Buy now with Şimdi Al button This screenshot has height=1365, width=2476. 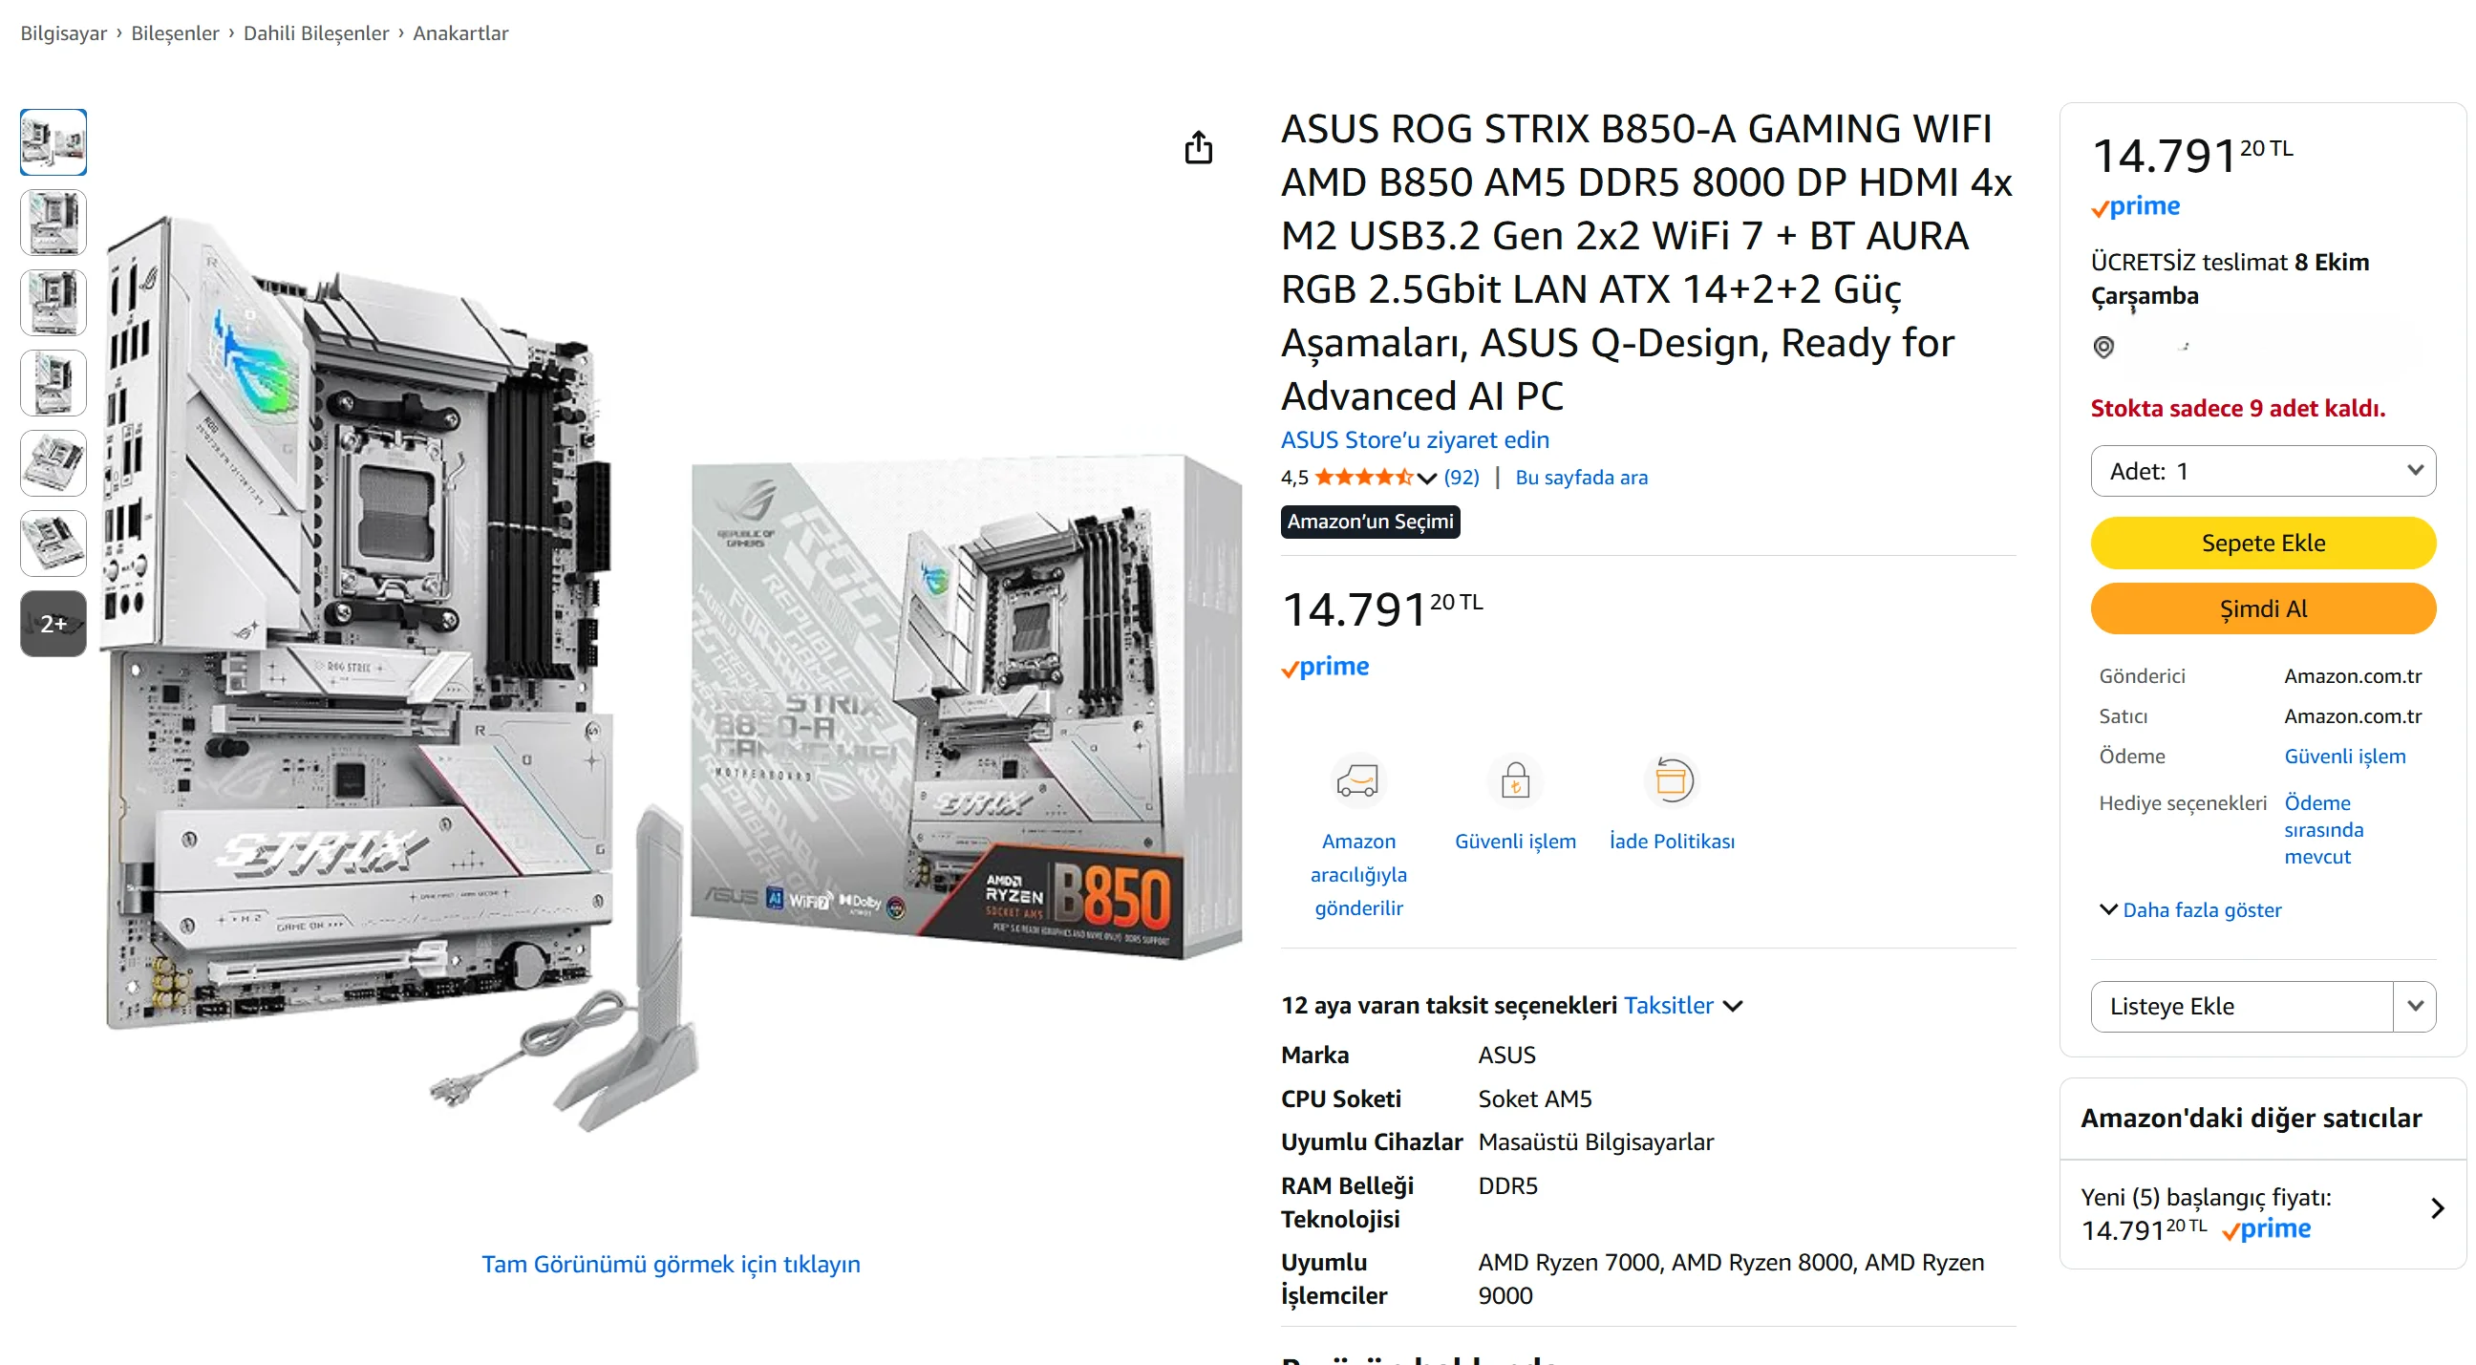point(2263,608)
